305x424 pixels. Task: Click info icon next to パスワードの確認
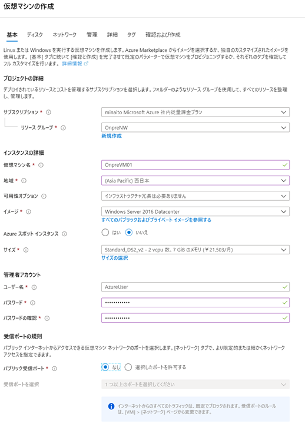tap(47, 319)
